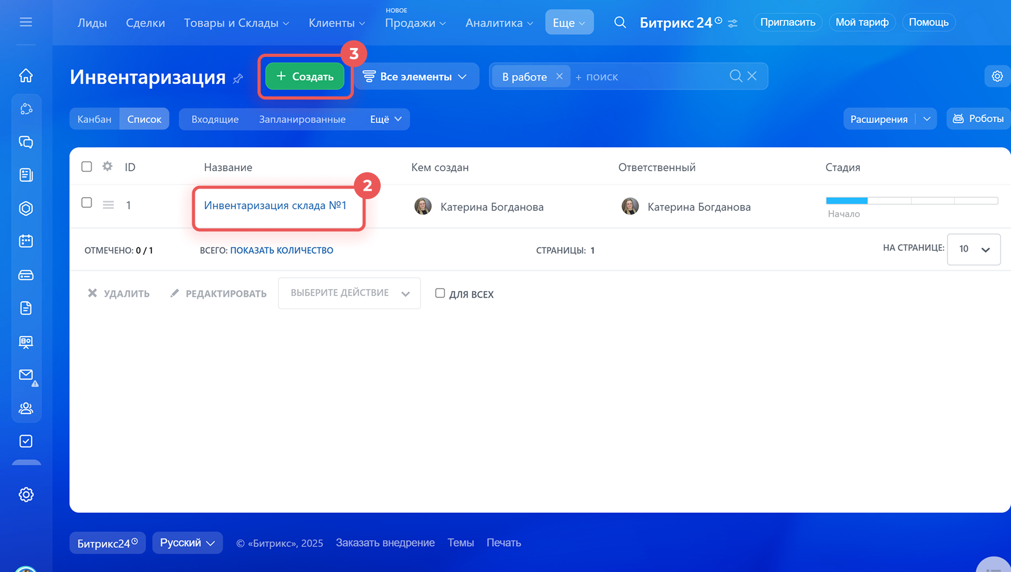Click the pin icon next to Инвентаризация

(238, 78)
